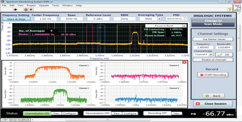Image resolution: width=242 pixels, height=122 pixels.
Task: Click the Pause toolbar icon
Action: pyautogui.click(x=31, y=9)
